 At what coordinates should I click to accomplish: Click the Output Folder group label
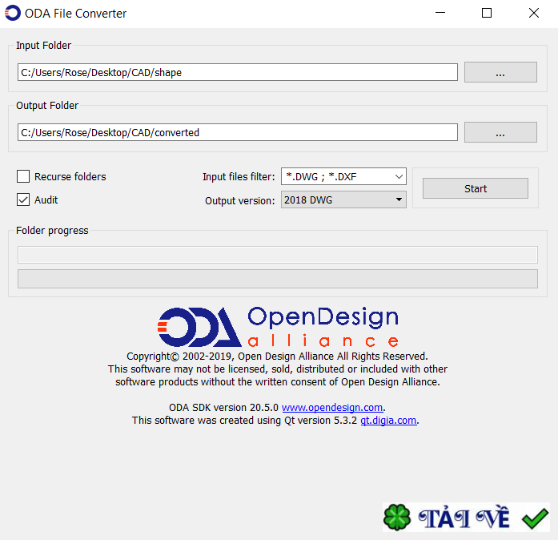point(47,106)
